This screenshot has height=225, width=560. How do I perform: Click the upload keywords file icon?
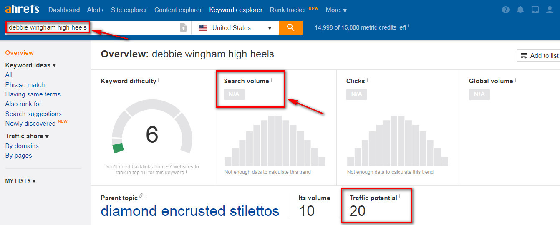(183, 27)
